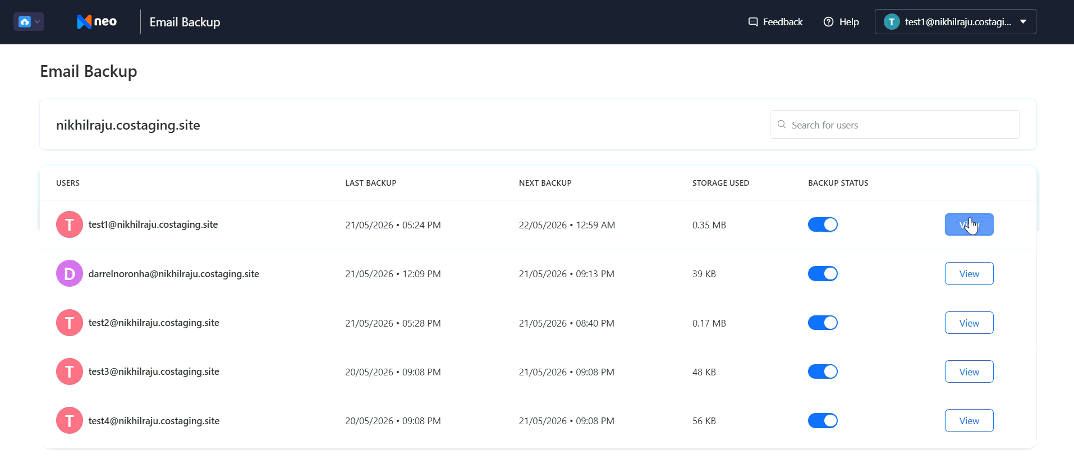Click the Email Backup page heading
The height and width of the screenshot is (459, 1074).
(89, 71)
